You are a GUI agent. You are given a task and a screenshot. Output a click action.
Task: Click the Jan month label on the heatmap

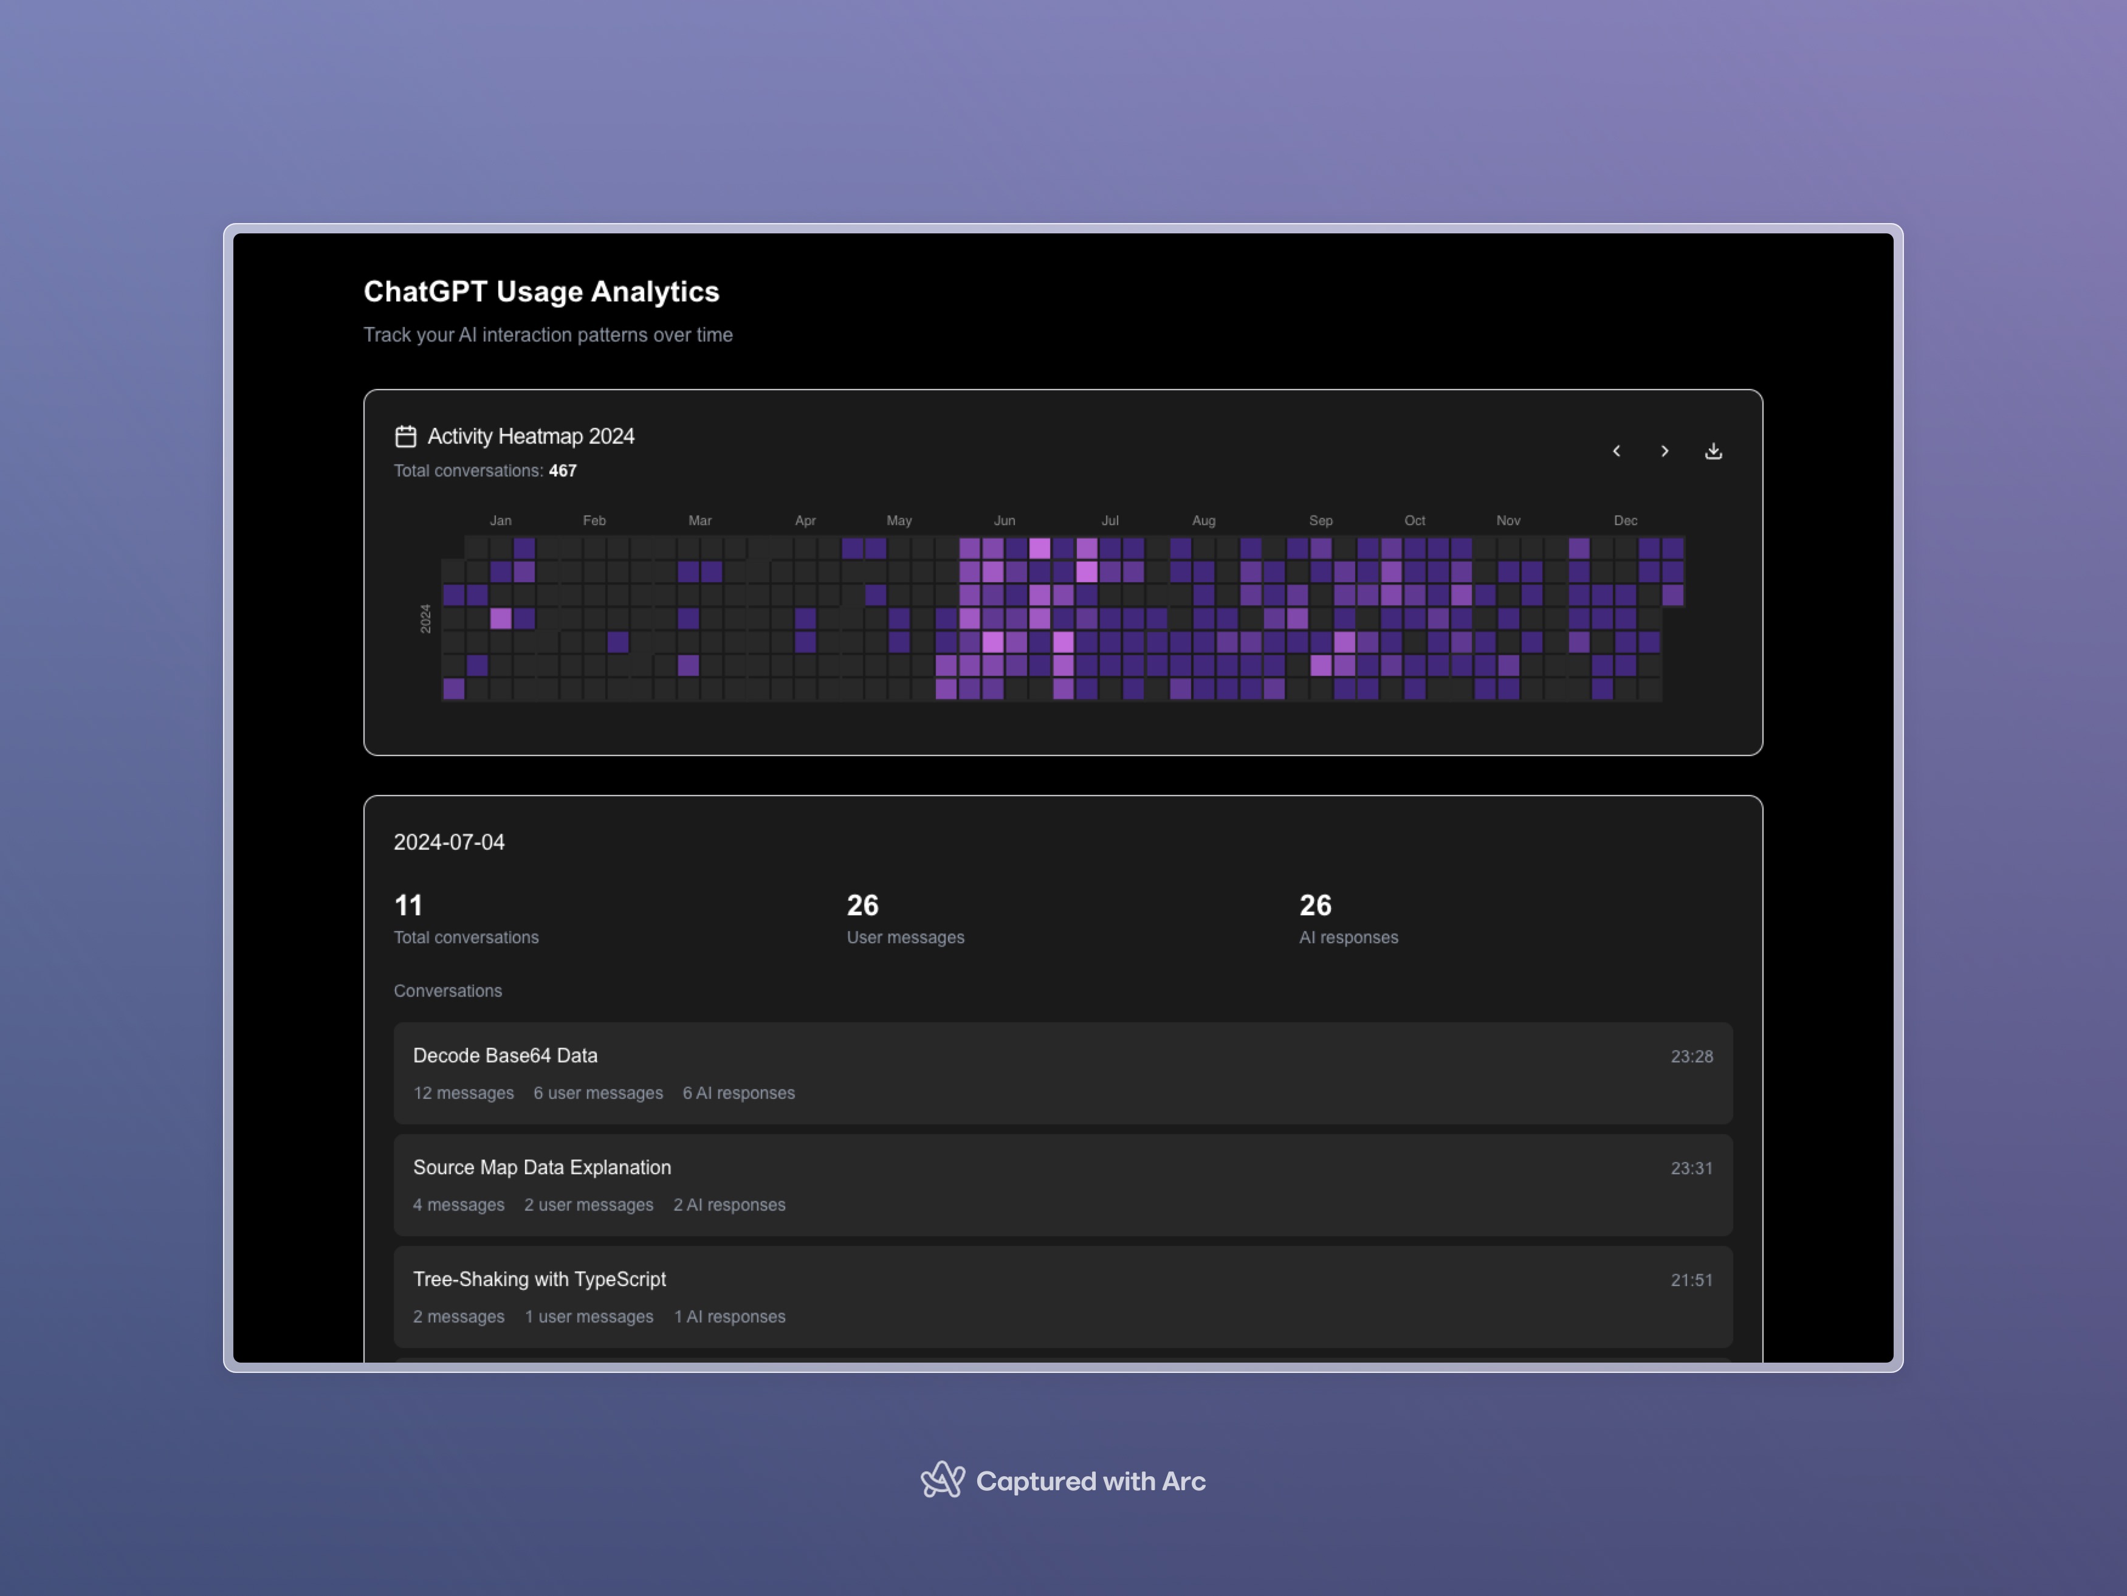[501, 519]
